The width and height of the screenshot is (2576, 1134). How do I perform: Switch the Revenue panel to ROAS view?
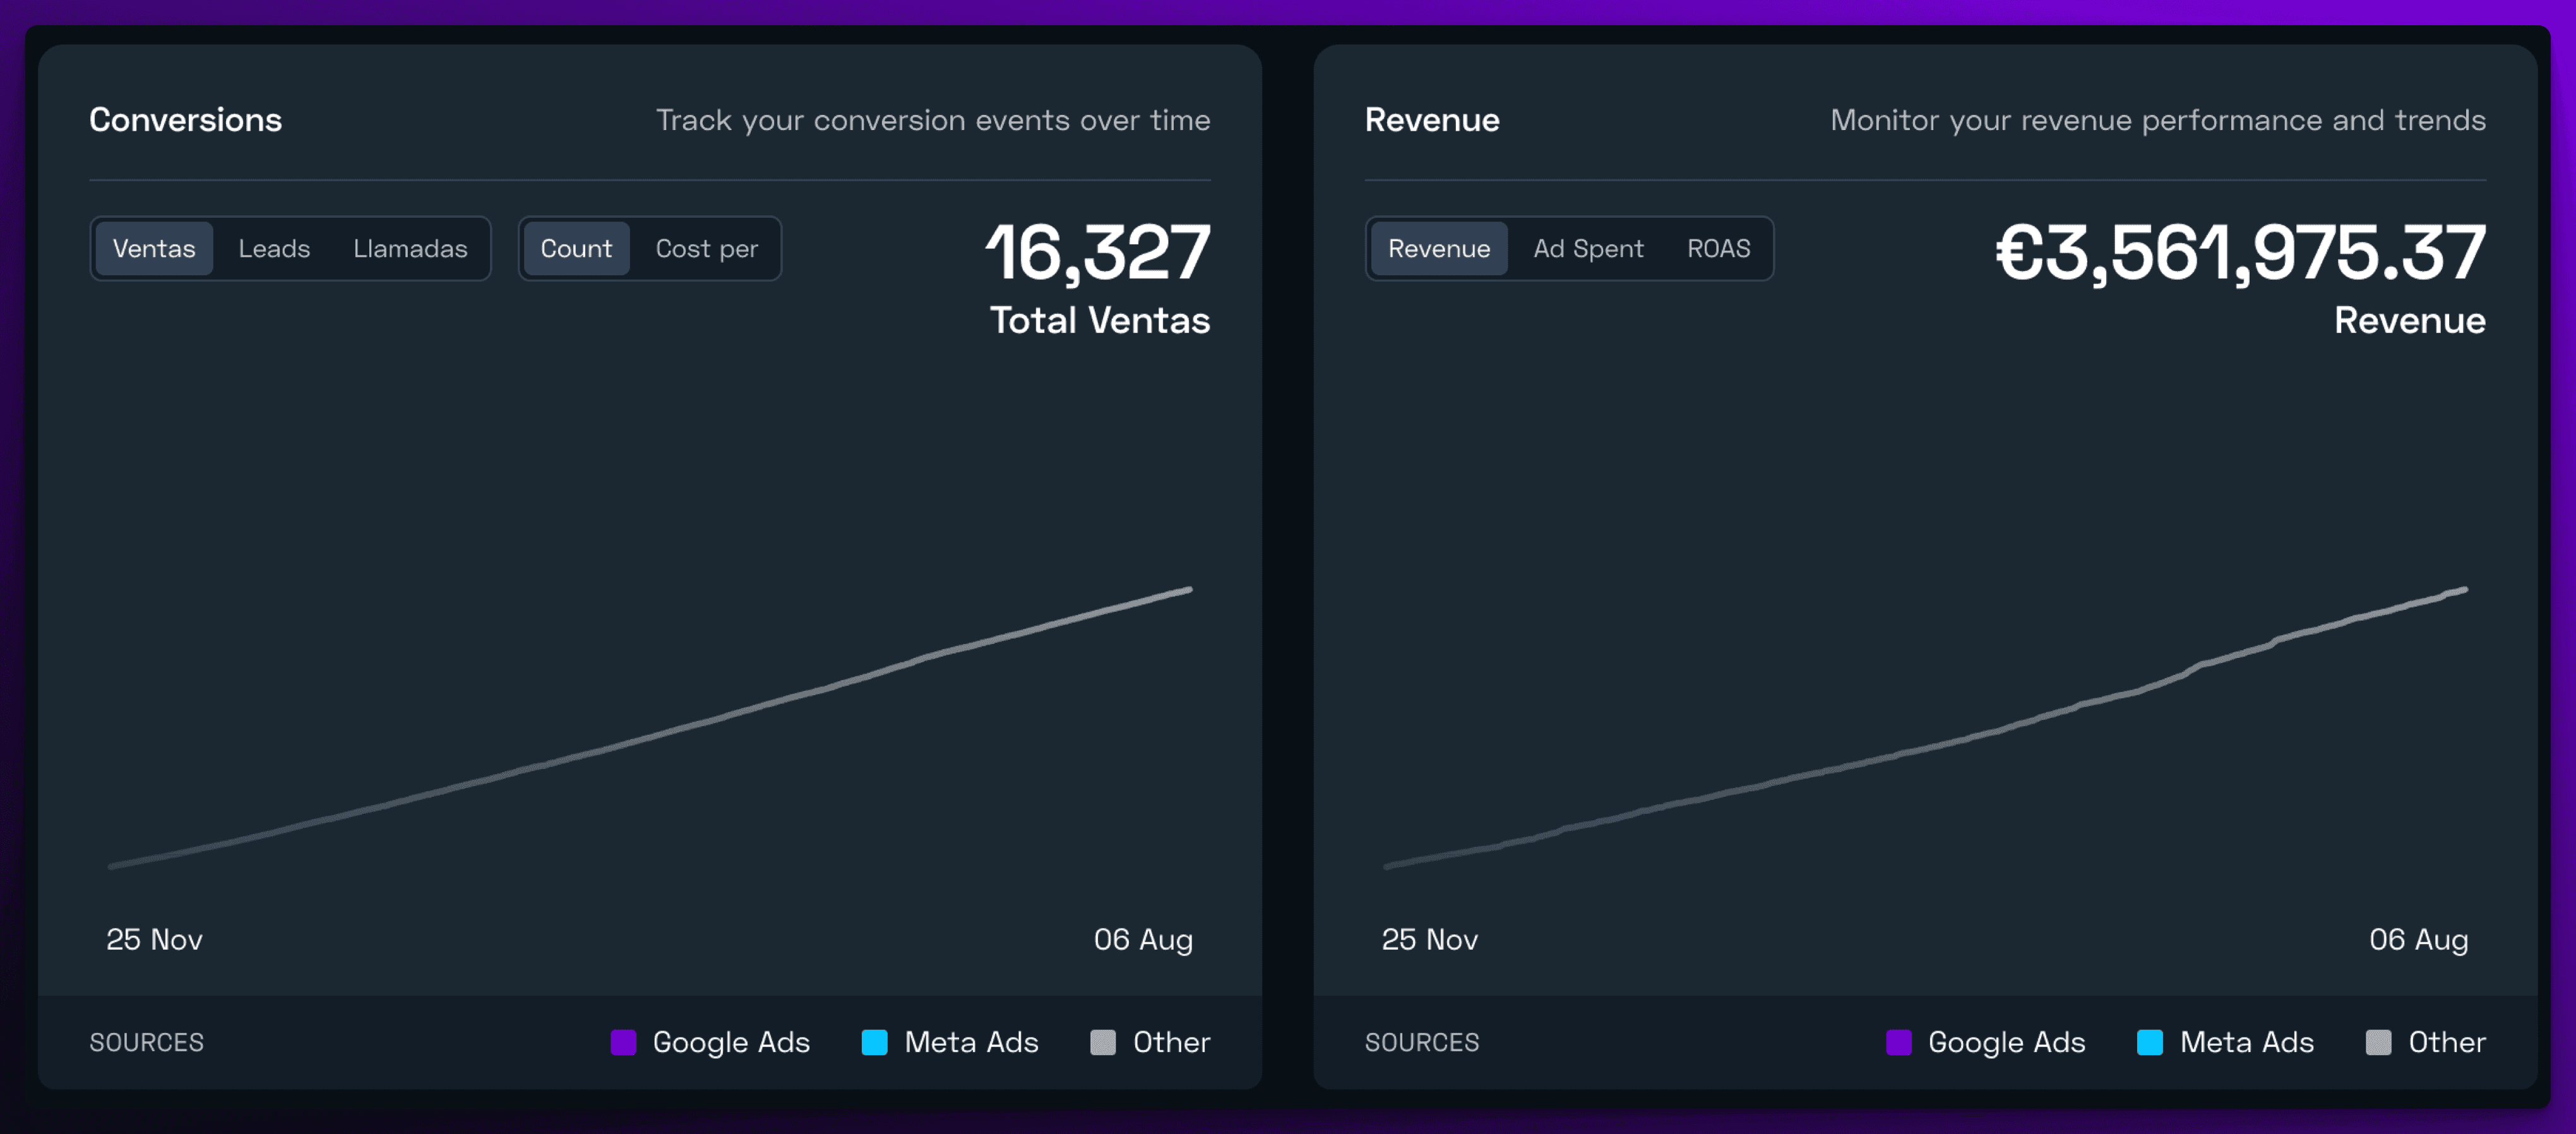click(x=1718, y=249)
